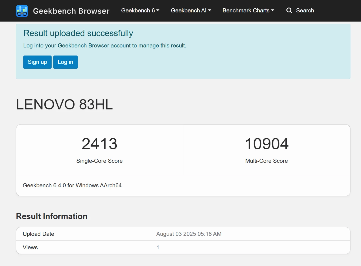This screenshot has height=266, width=361.
Task: Click the Log into your account message
Action: [x=105, y=46]
